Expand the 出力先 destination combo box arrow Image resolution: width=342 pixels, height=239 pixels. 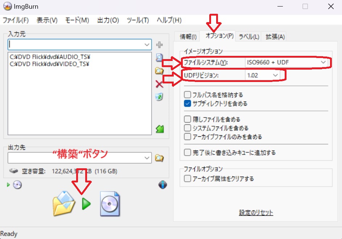[147, 158]
